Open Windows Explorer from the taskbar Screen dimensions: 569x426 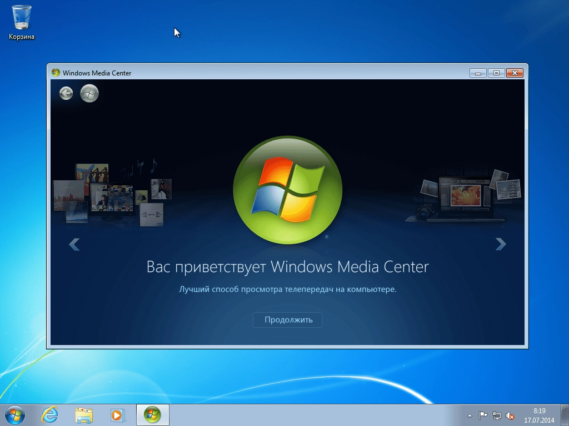(x=84, y=415)
